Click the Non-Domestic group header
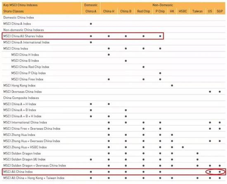The image size is (227, 184). tap(163, 5)
